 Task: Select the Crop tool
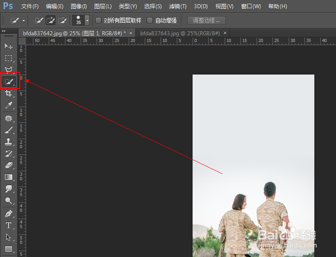9,93
